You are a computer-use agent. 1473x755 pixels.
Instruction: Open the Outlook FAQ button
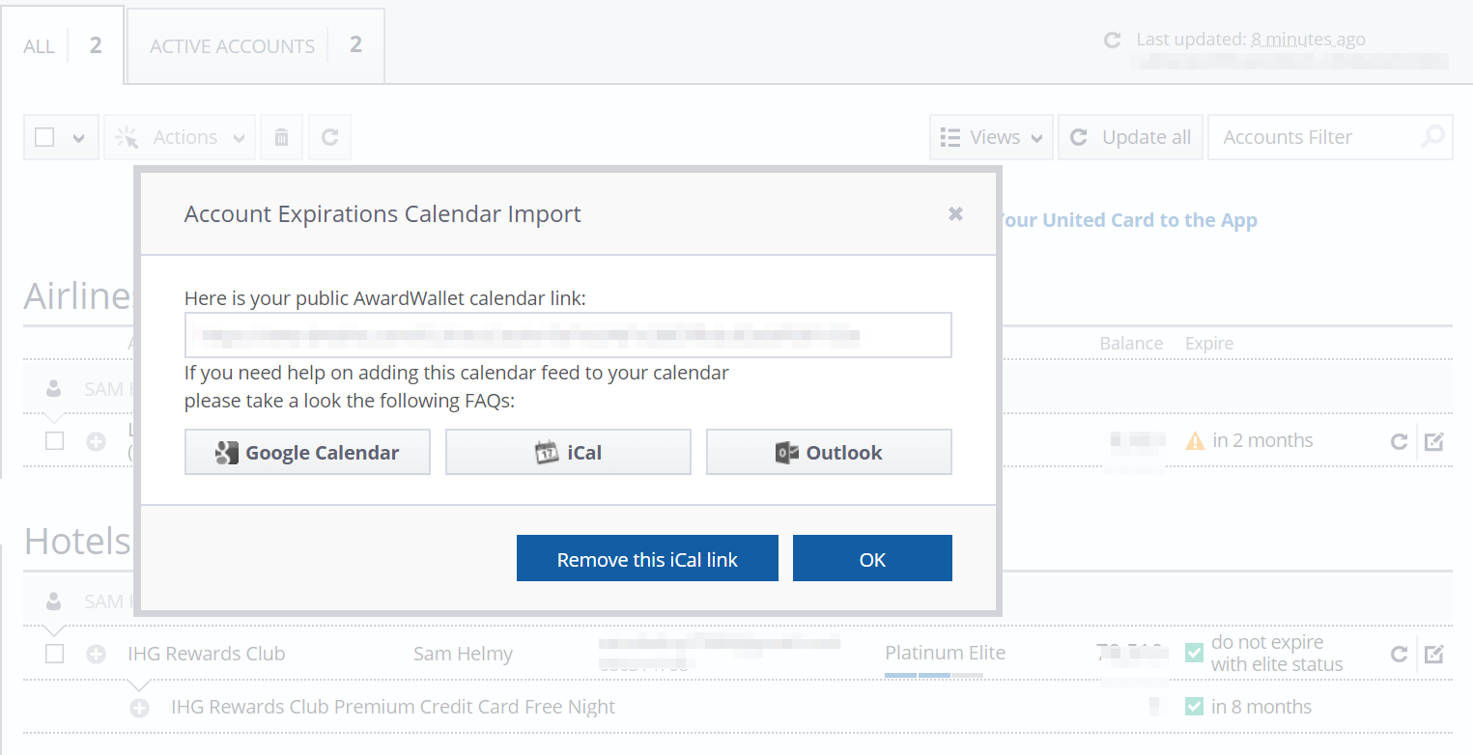click(829, 452)
